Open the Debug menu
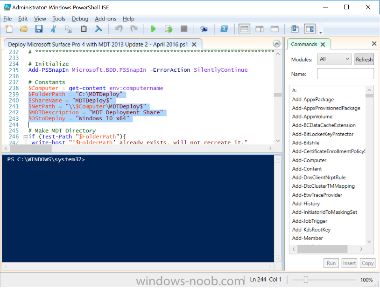This screenshot has height=288, width=380. click(80, 19)
